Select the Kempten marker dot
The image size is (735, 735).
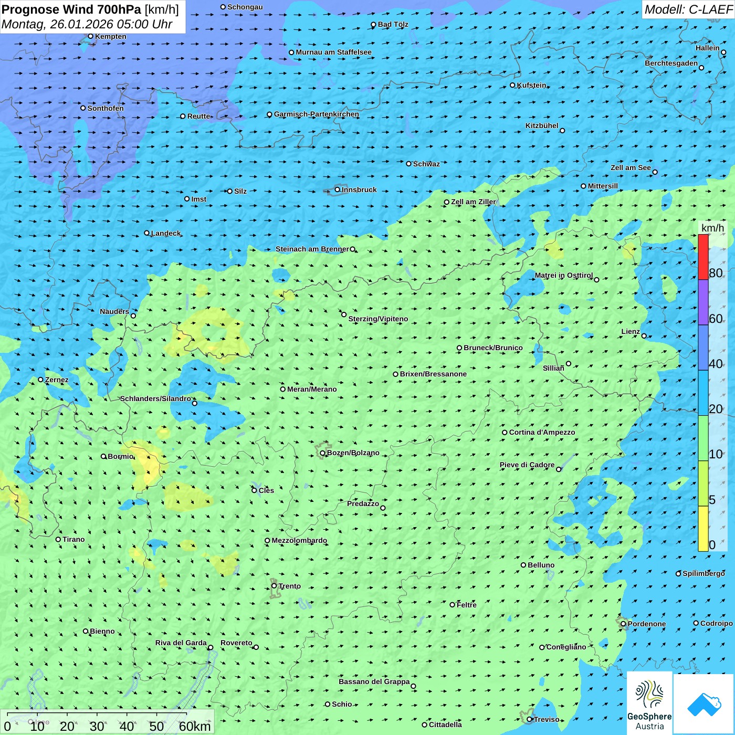pos(90,36)
